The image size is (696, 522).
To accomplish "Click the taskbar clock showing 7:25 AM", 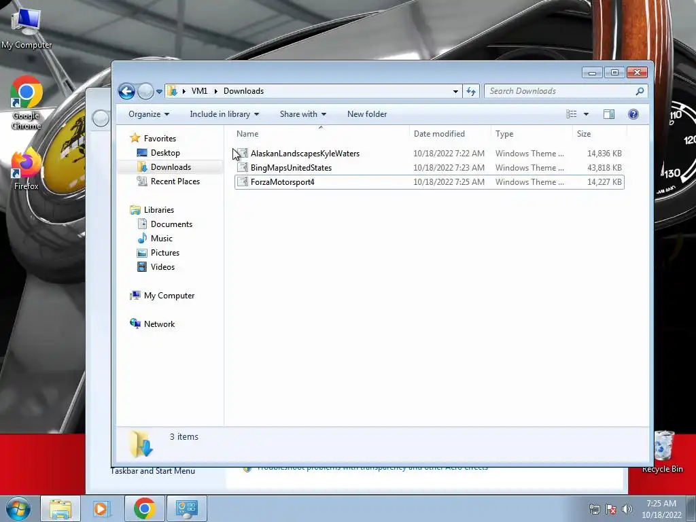I will pyautogui.click(x=661, y=509).
